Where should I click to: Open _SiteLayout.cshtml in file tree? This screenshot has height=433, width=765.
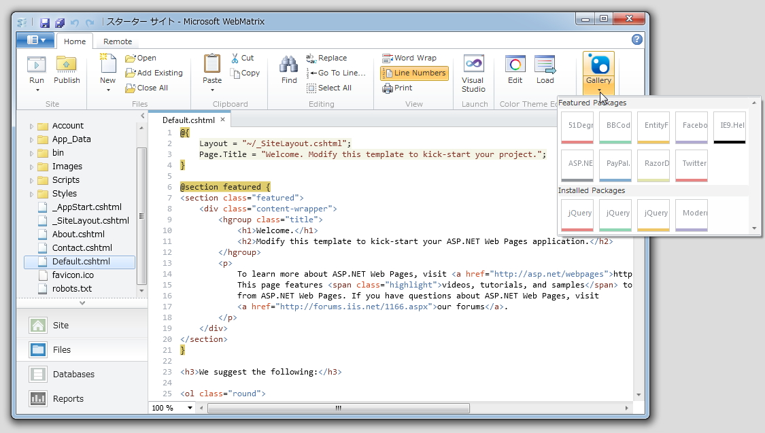click(90, 221)
